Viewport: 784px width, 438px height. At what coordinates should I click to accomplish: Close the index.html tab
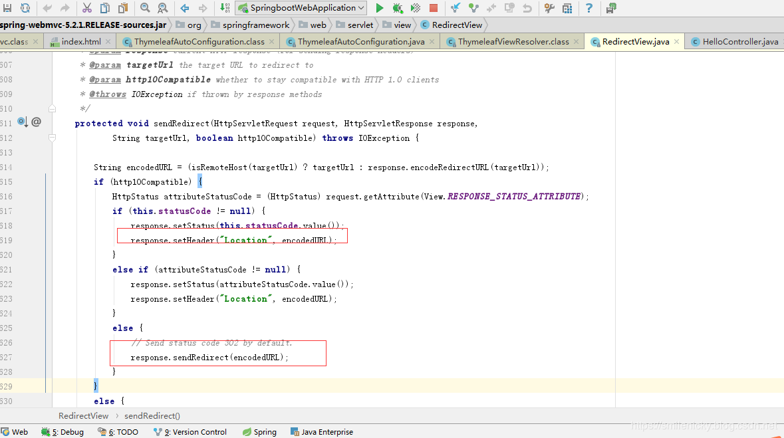point(108,41)
